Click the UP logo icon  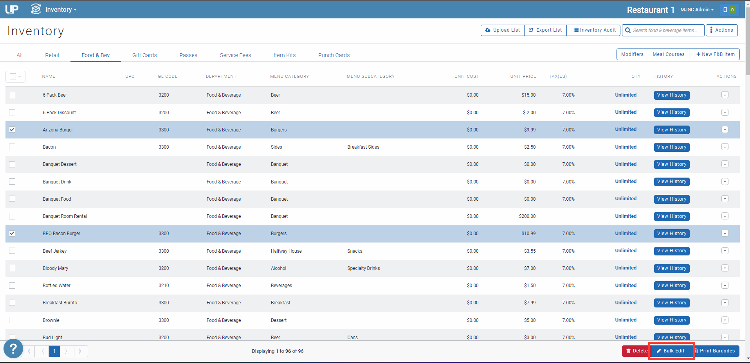pos(12,9)
